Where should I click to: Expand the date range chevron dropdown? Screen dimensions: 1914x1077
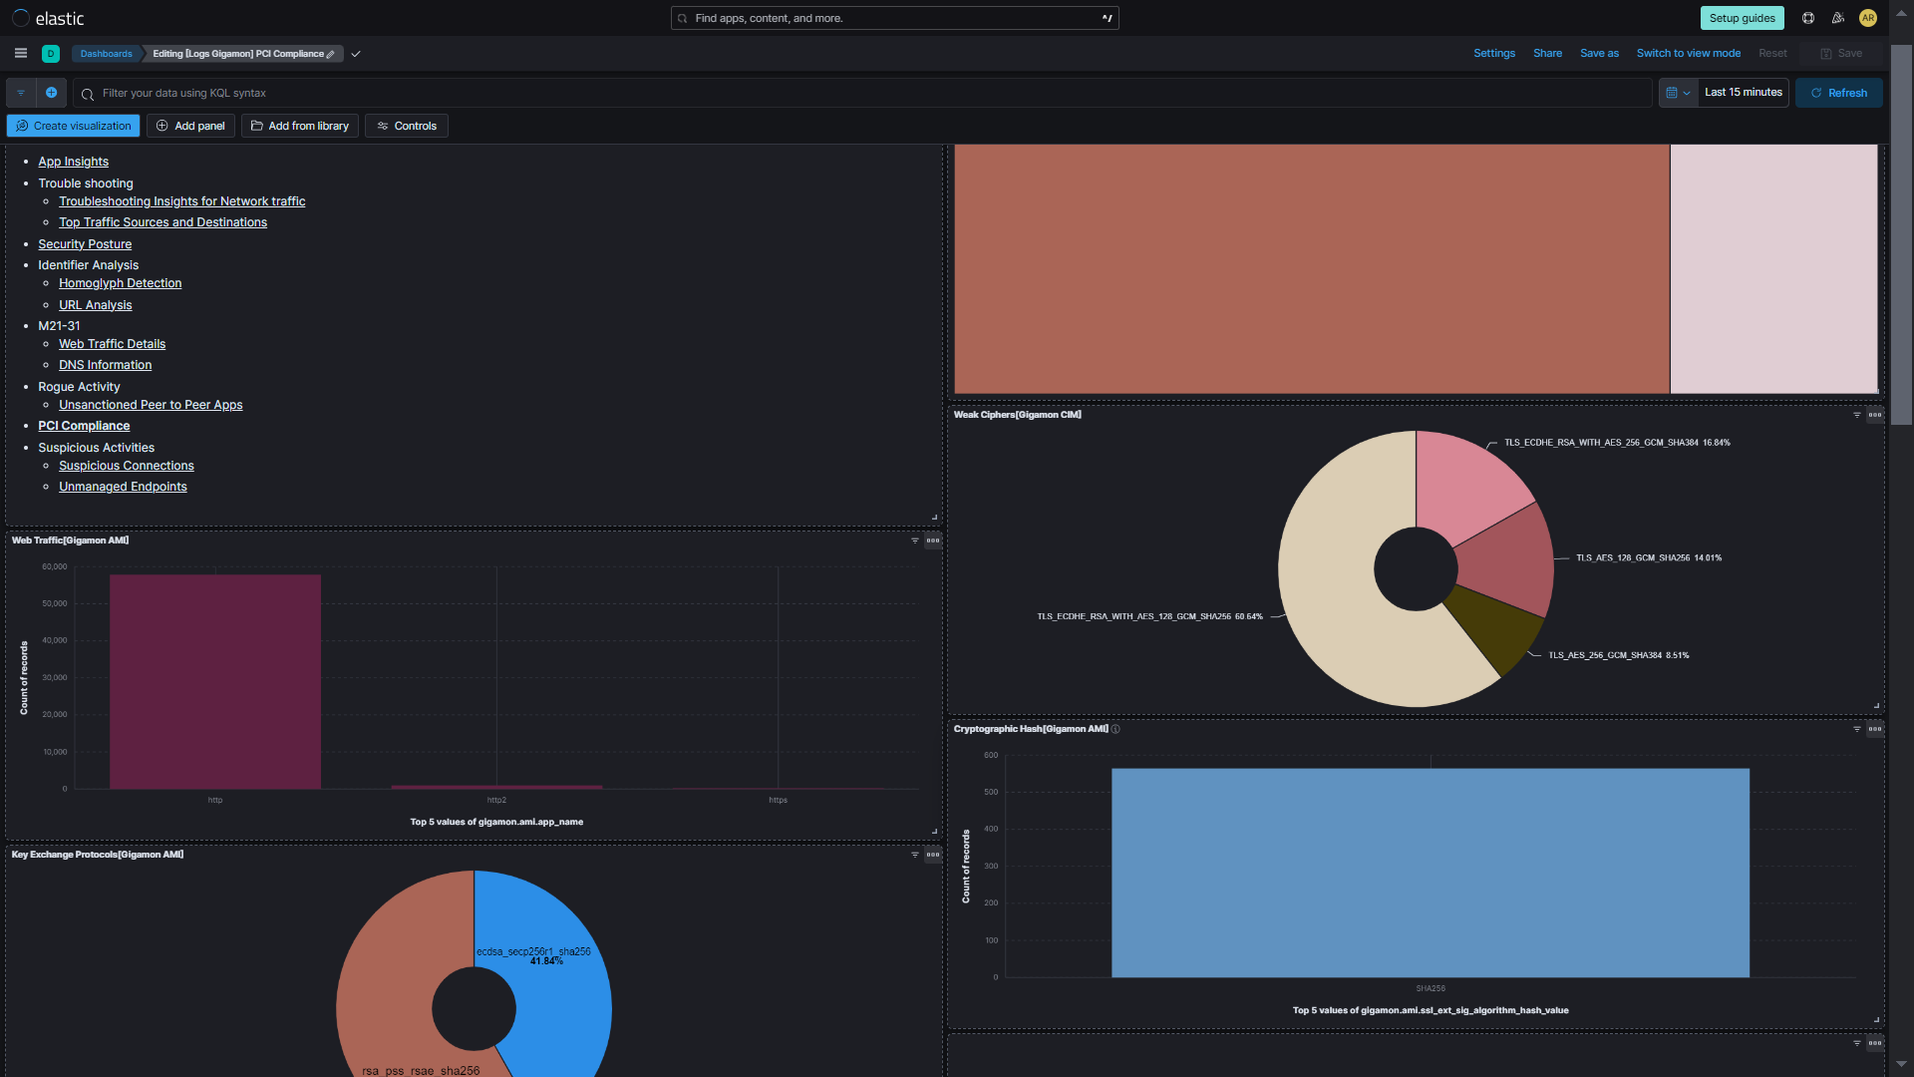tap(1688, 93)
